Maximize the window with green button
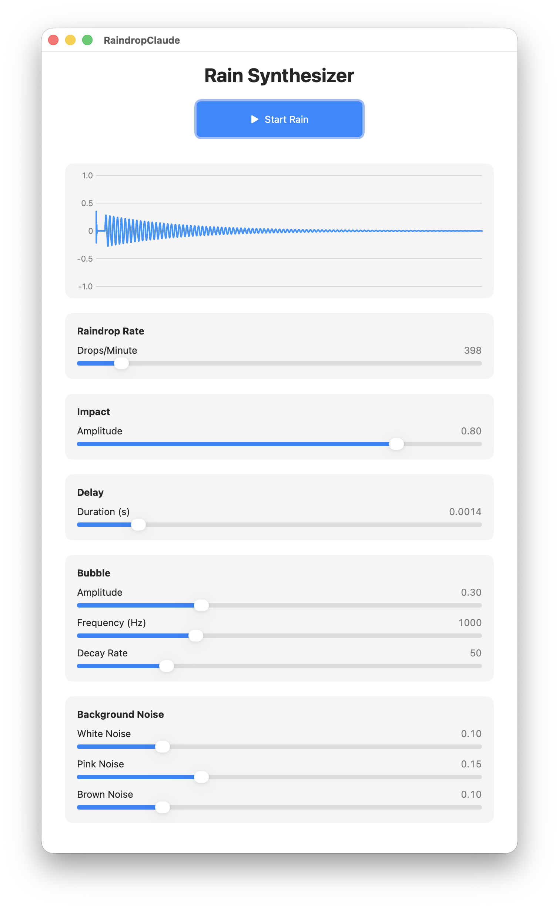This screenshot has width=559, height=908. pyautogui.click(x=87, y=40)
